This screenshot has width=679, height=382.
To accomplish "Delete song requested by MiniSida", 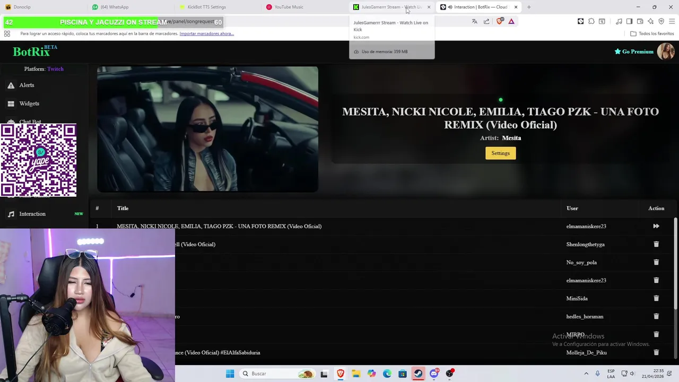I will (656, 298).
